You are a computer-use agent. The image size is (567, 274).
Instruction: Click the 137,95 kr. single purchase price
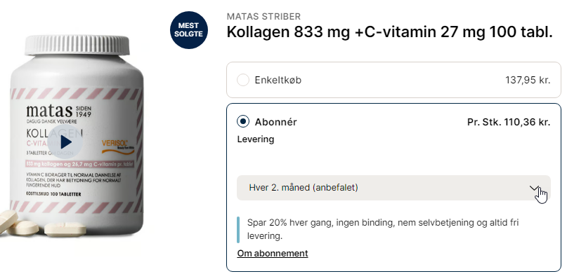click(528, 80)
